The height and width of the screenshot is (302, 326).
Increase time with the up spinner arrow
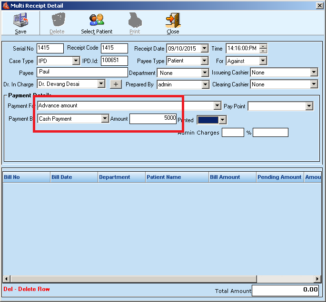(263, 46)
